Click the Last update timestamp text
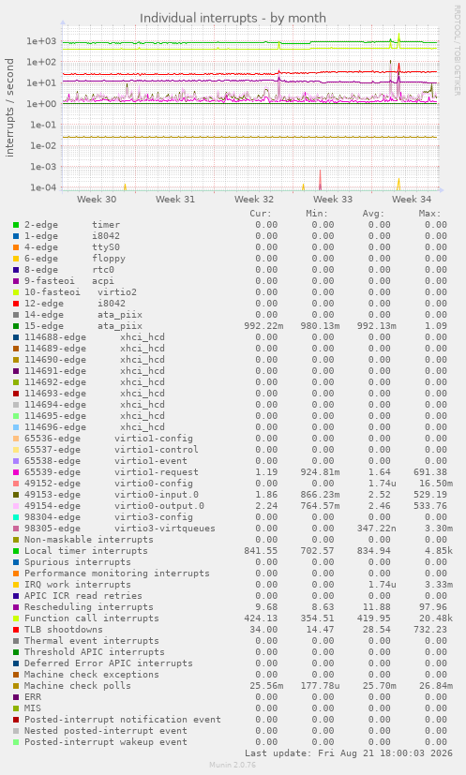The height and width of the screenshot is (775, 466). 349,753
